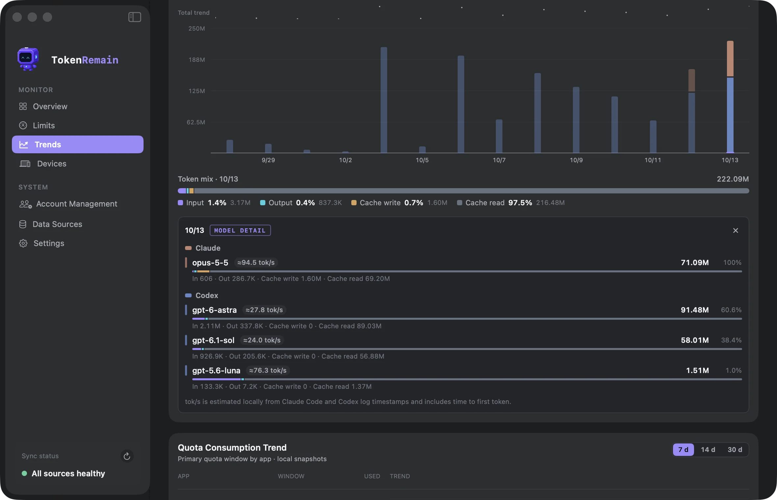Click the Cache write orange legend swatch
The width and height of the screenshot is (777, 500).
(x=354, y=203)
